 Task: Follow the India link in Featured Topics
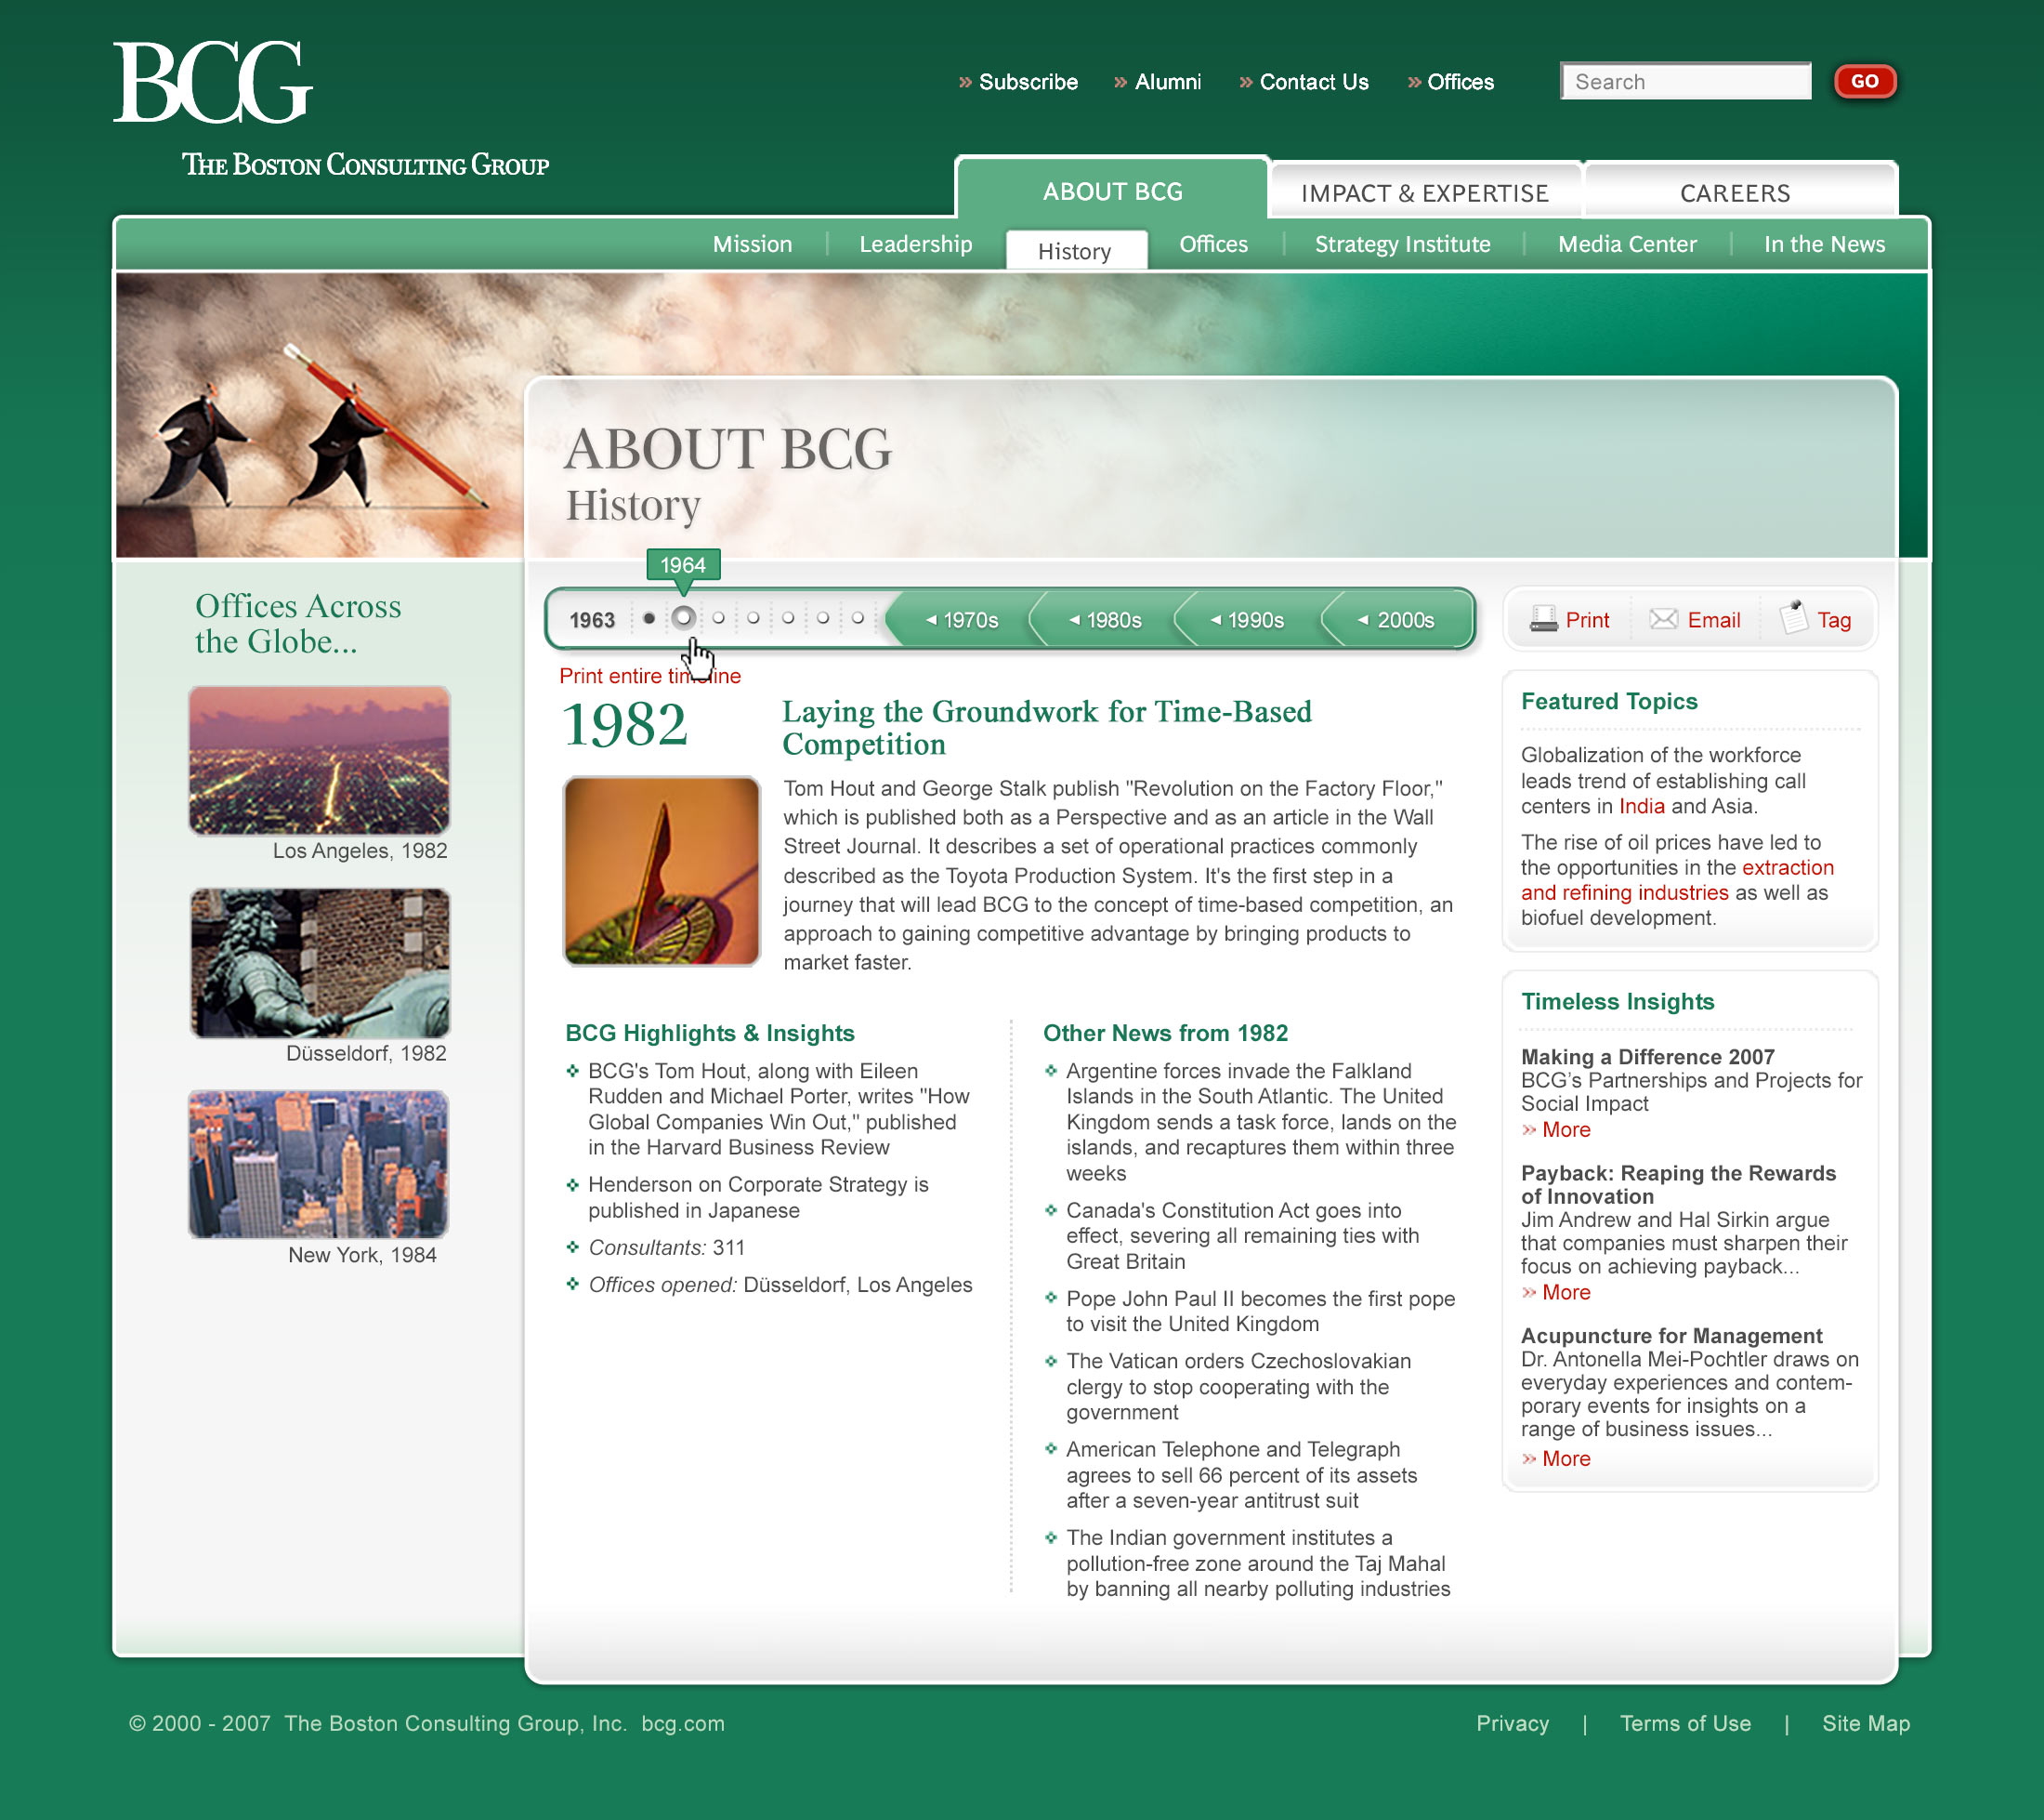point(1641,807)
